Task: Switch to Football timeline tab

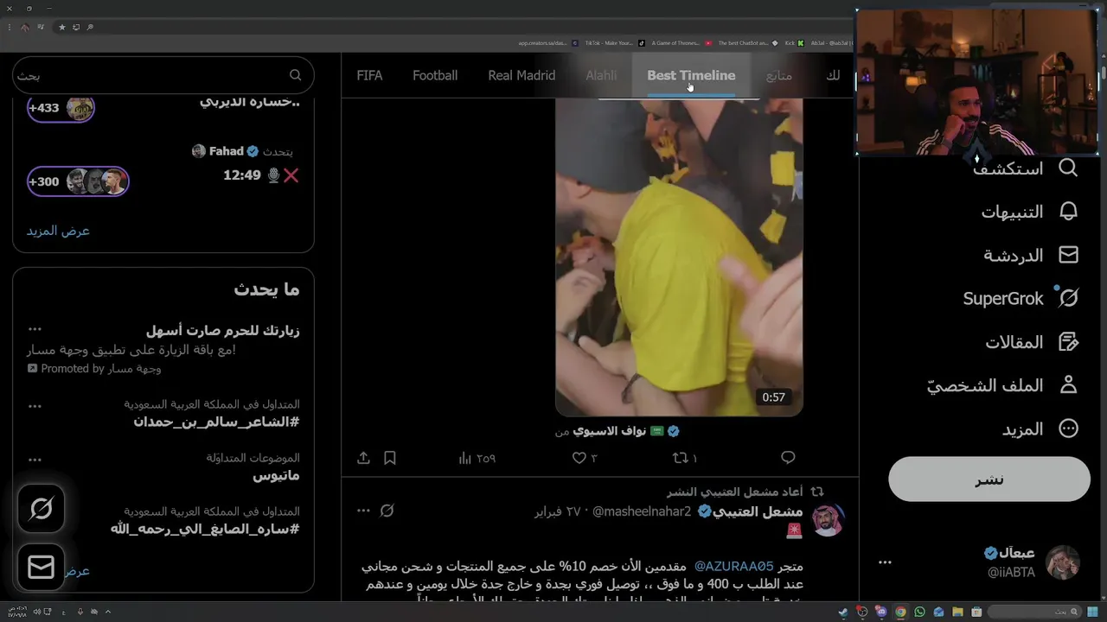Action: click(x=435, y=75)
